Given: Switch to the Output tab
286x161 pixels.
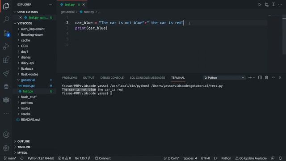Looking at the screenshot, I should (88, 78).
